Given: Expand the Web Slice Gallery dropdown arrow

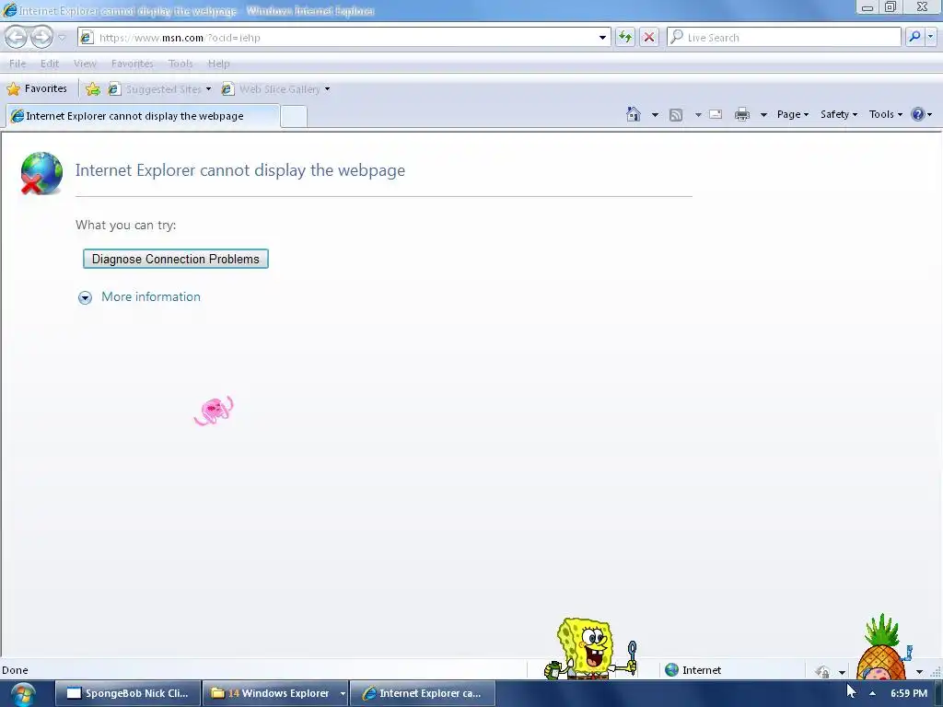Looking at the screenshot, I should [x=327, y=89].
